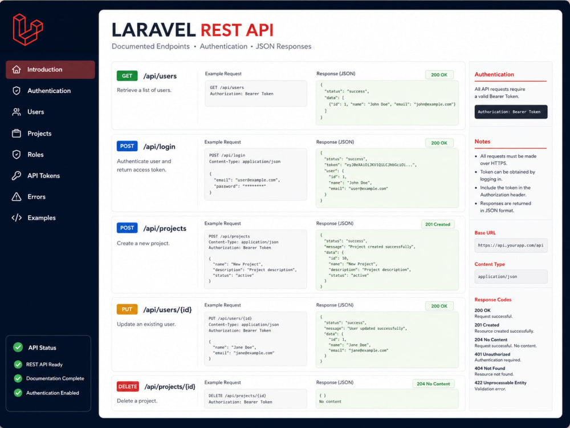Click the shield icon beside Roles
The height and width of the screenshot is (428, 570).
[17, 154]
